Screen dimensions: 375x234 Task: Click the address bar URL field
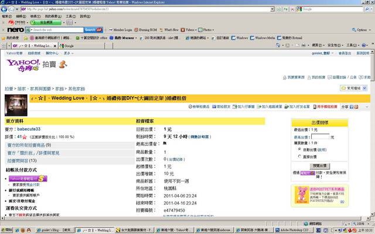coord(146,9)
